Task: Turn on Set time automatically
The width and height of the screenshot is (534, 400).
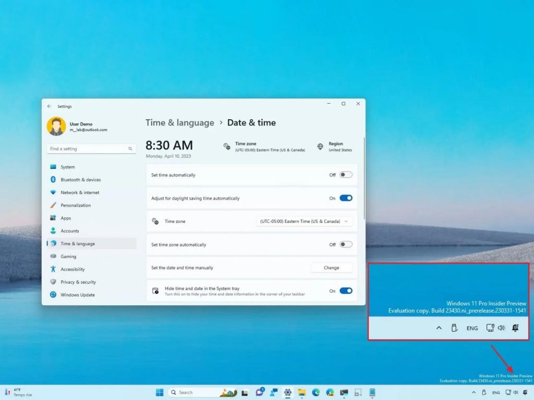Action: (x=346, y=175)
